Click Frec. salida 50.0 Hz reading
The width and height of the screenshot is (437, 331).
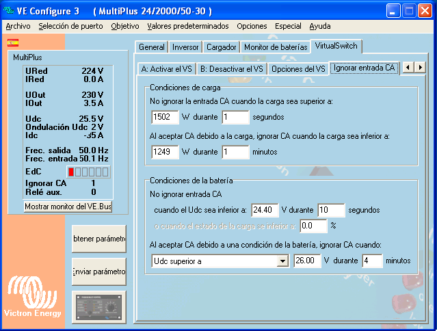click(67, 150)
